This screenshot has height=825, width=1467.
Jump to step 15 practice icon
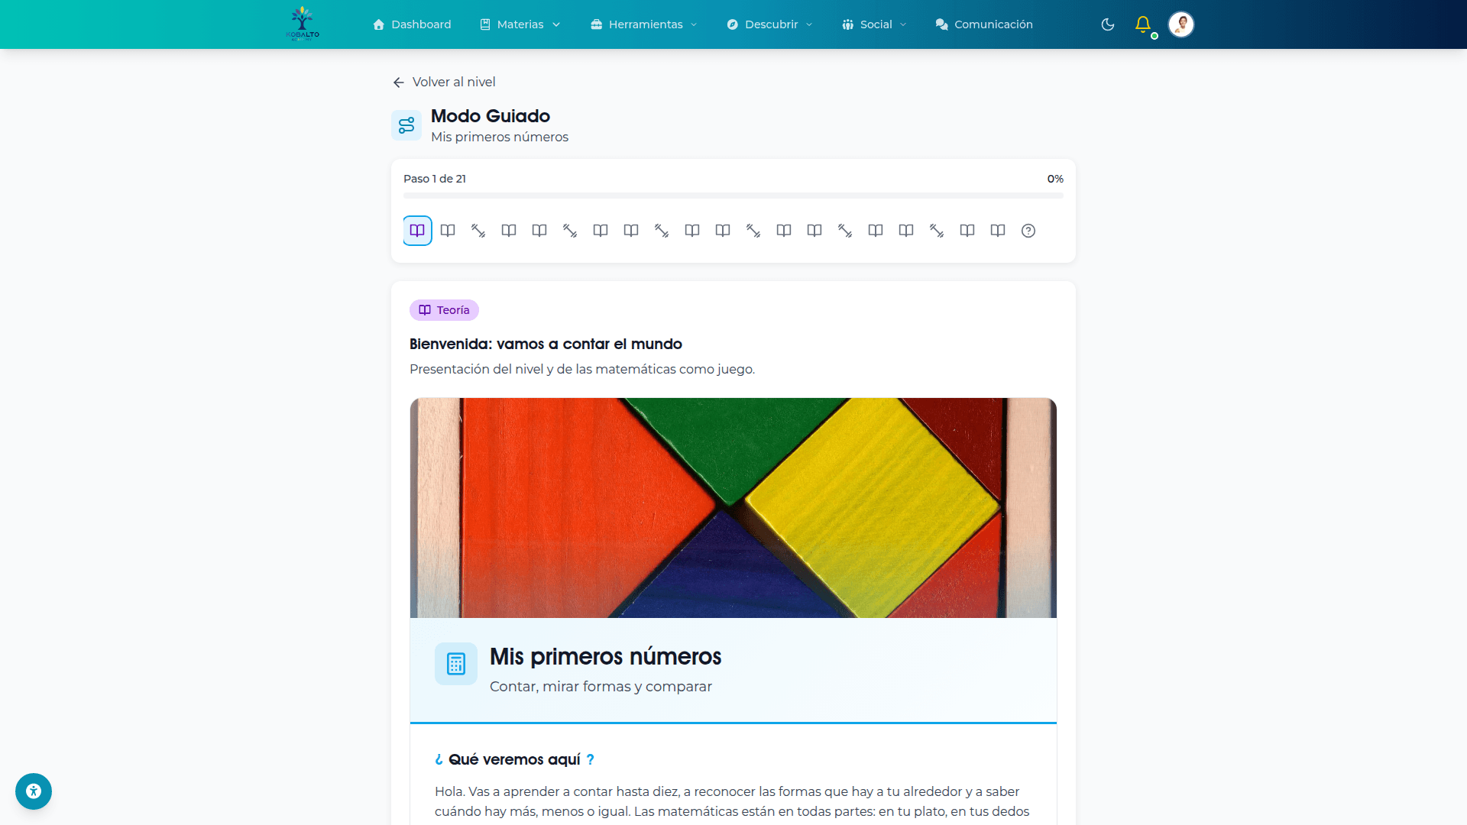pyautogui.click(x=845, y=231)
